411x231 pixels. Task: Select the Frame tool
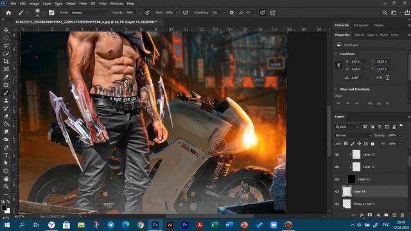6,69
